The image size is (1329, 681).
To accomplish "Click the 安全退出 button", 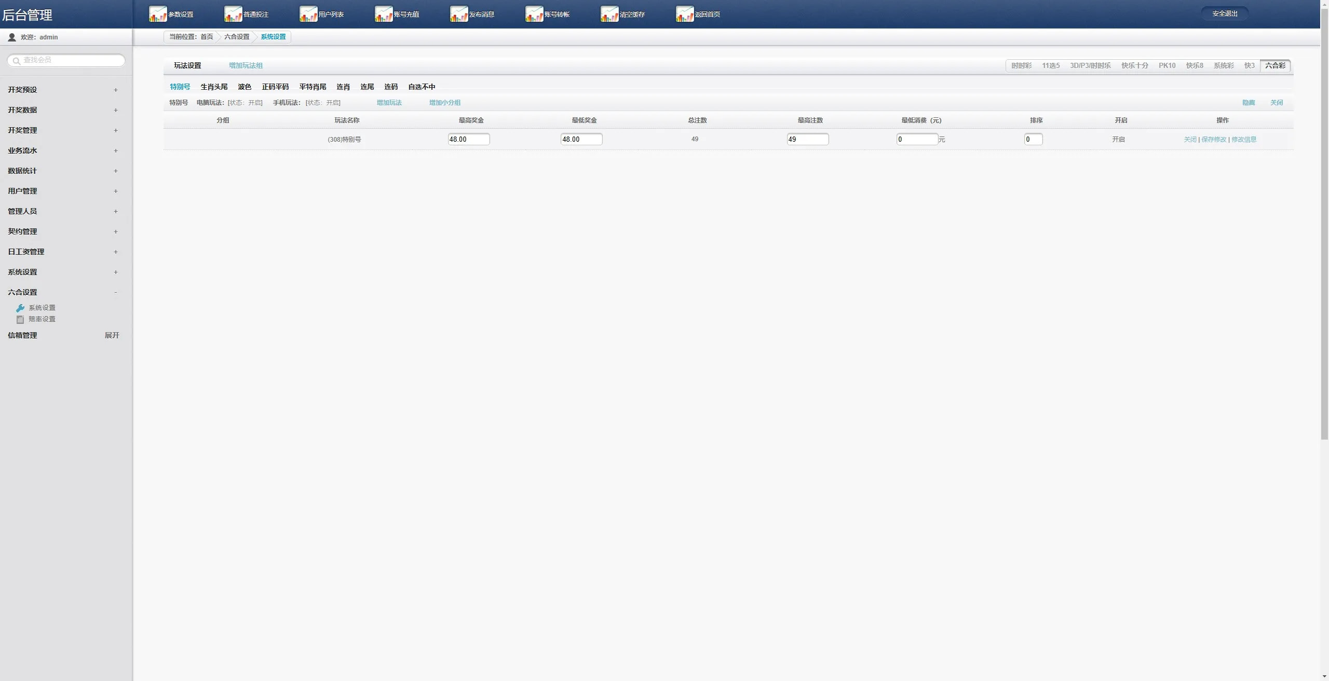I will (1225, 13).
